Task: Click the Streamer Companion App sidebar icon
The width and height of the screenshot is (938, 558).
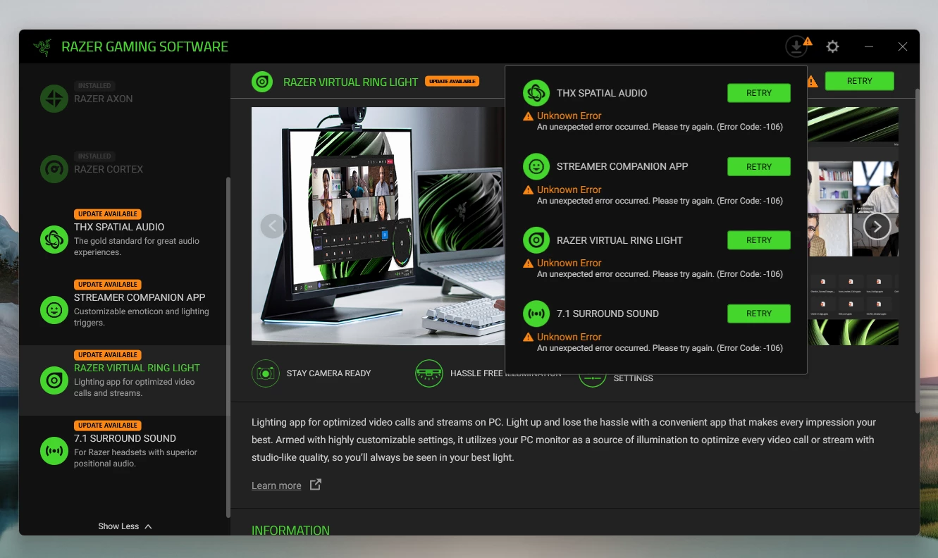Action: [54, 310]
